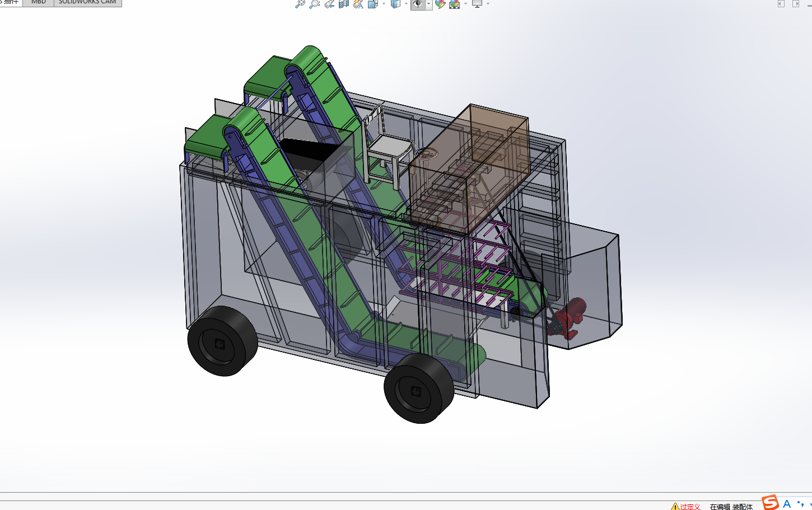The image size is (812, 510).
Task: Expand the Hide/Show Items dropdown arrow
Action: tap(428, 4)
